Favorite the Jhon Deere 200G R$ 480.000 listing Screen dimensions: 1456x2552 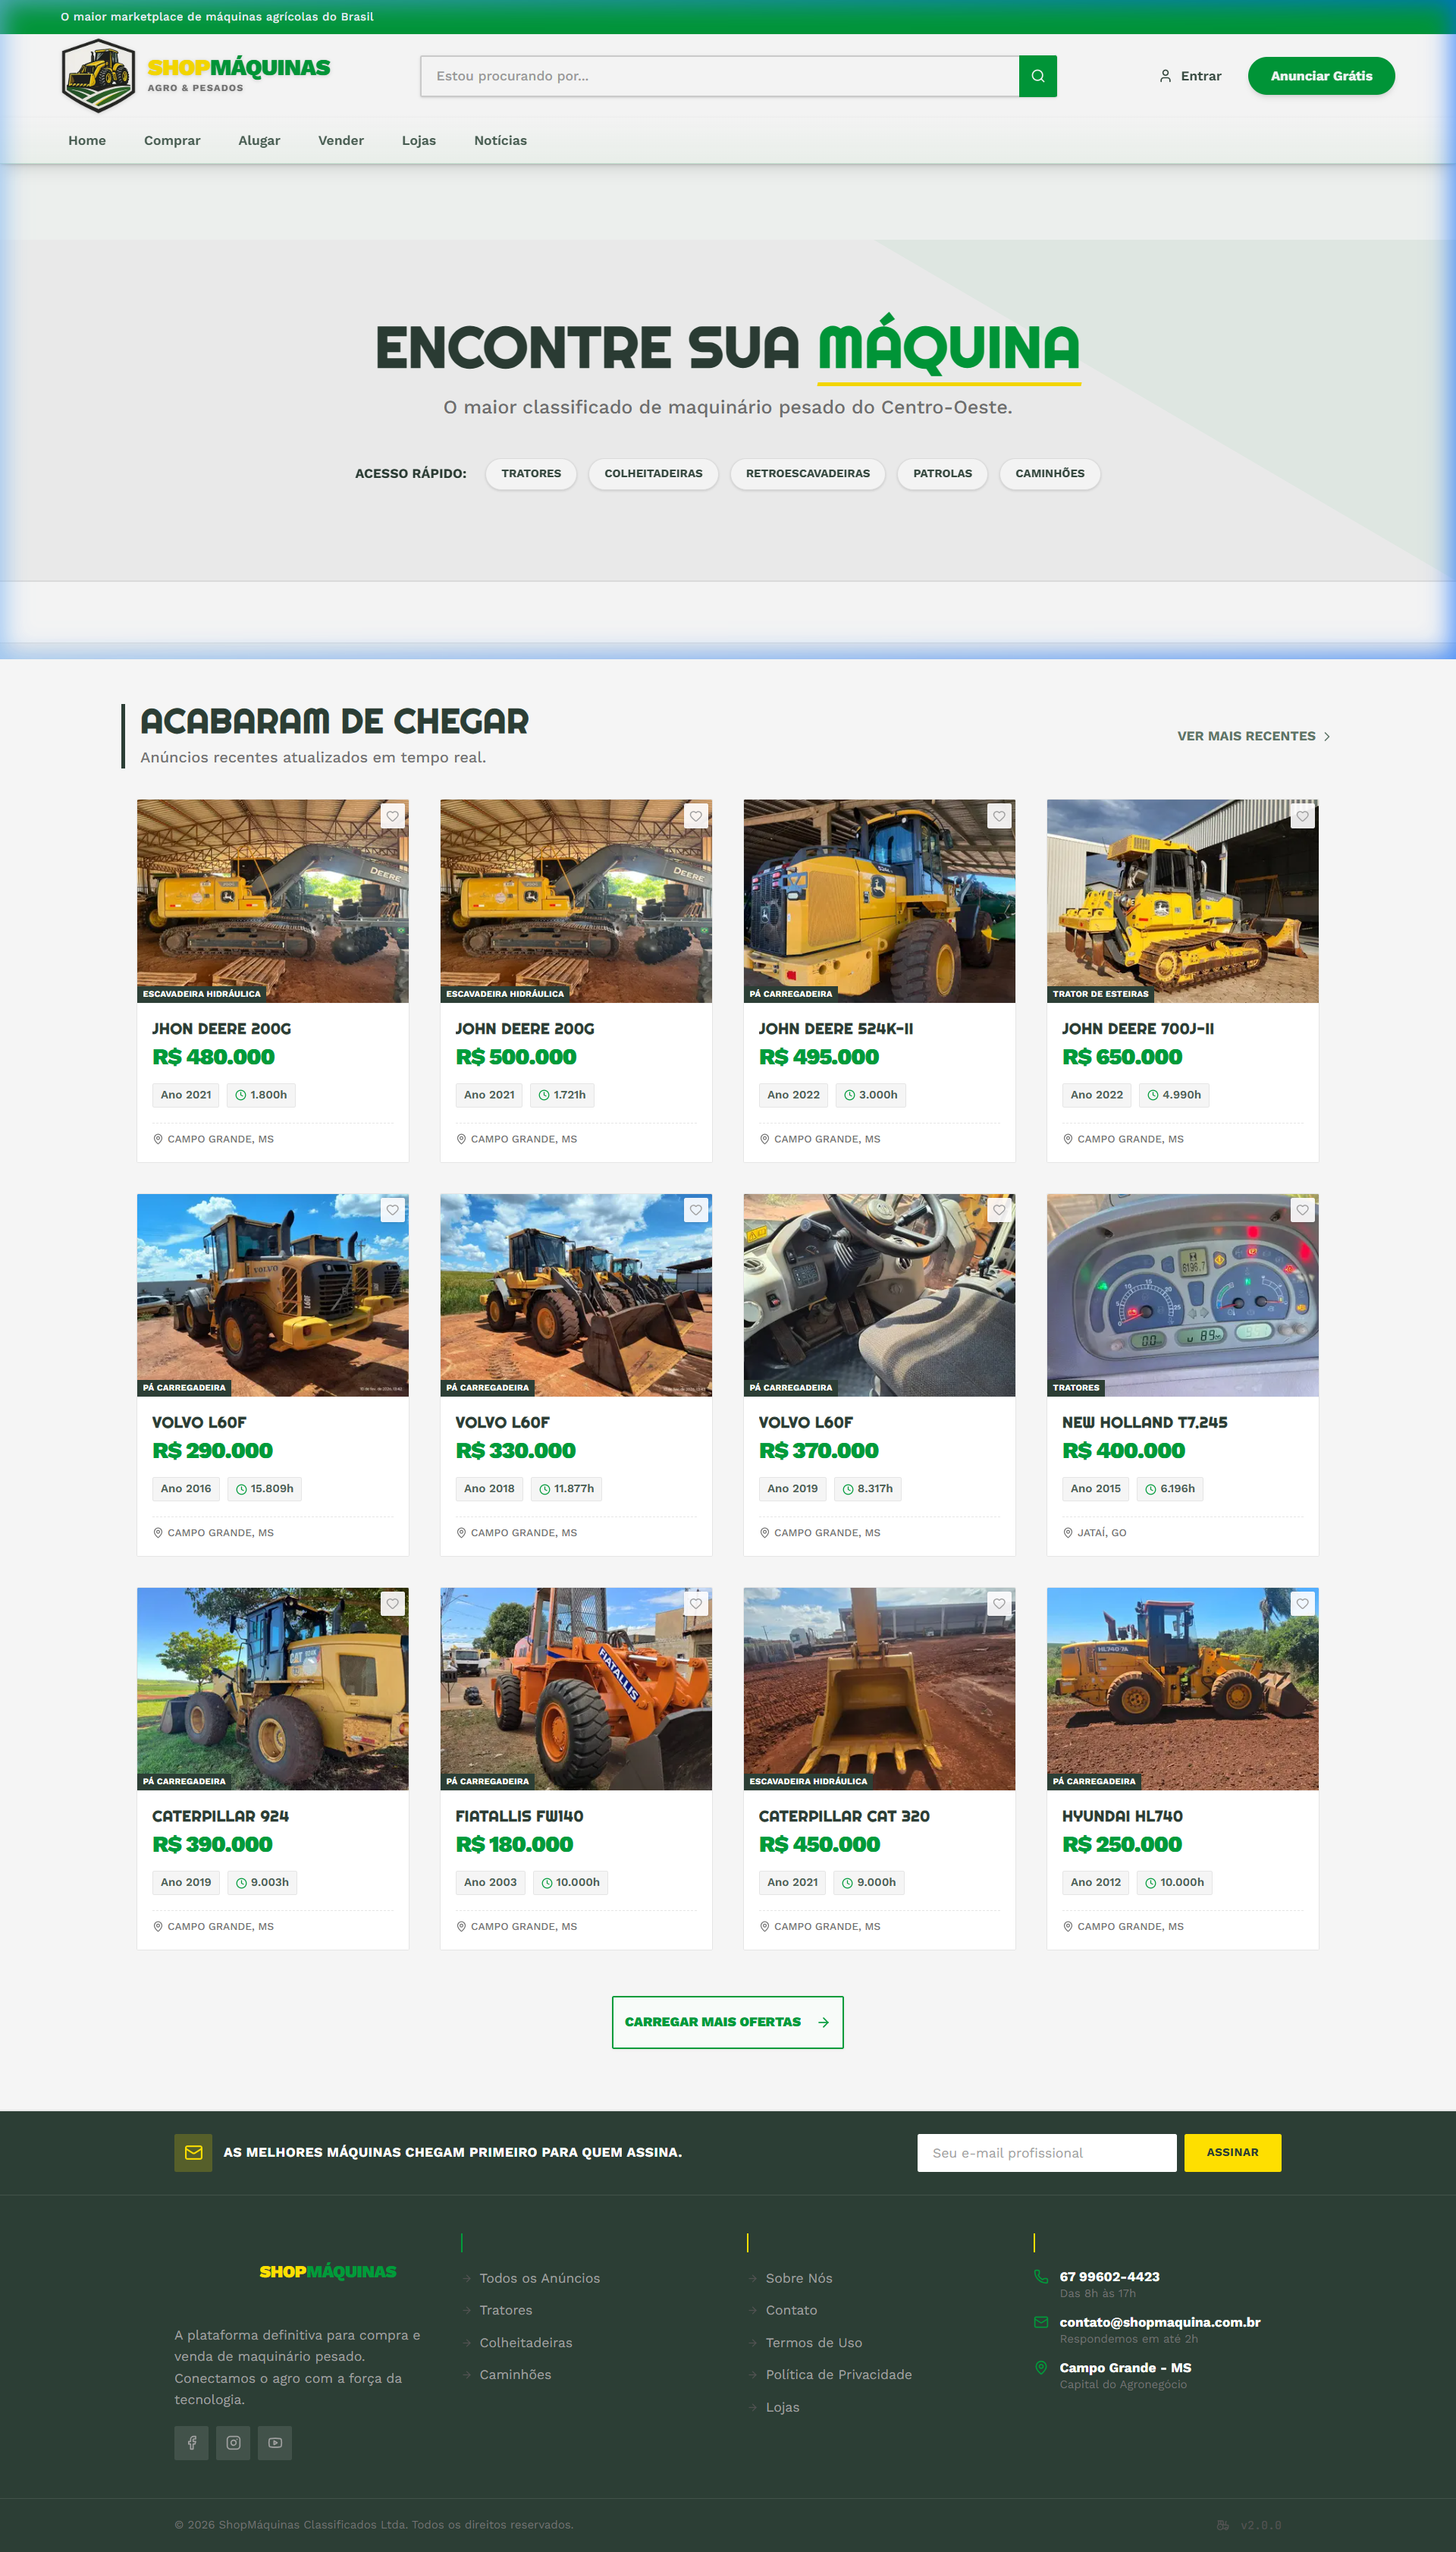[x=393, y=816]
